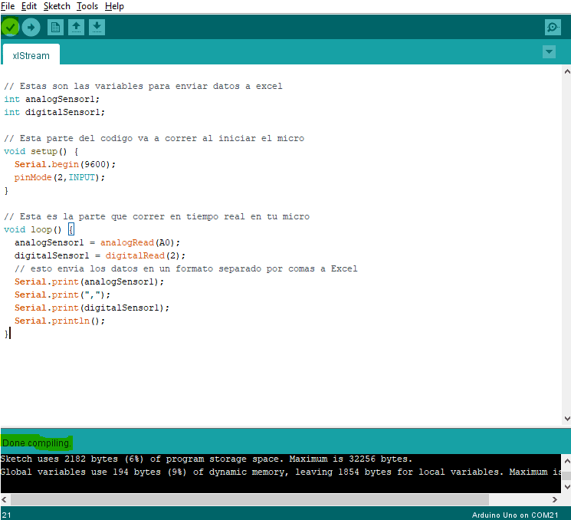Open a sketch with up-arrow icon
571x520 pixels.
point(76,28)
